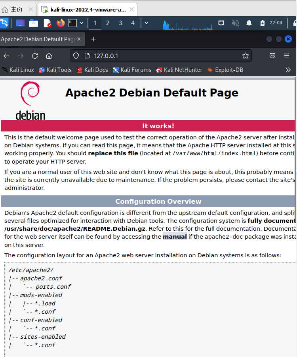Expand the terminal launcher dropdown arrow
297x357 pixels.
[82, 23]
